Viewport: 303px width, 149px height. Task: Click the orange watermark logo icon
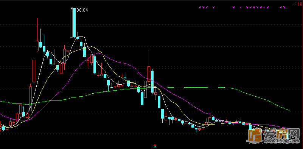pos(255,136)
